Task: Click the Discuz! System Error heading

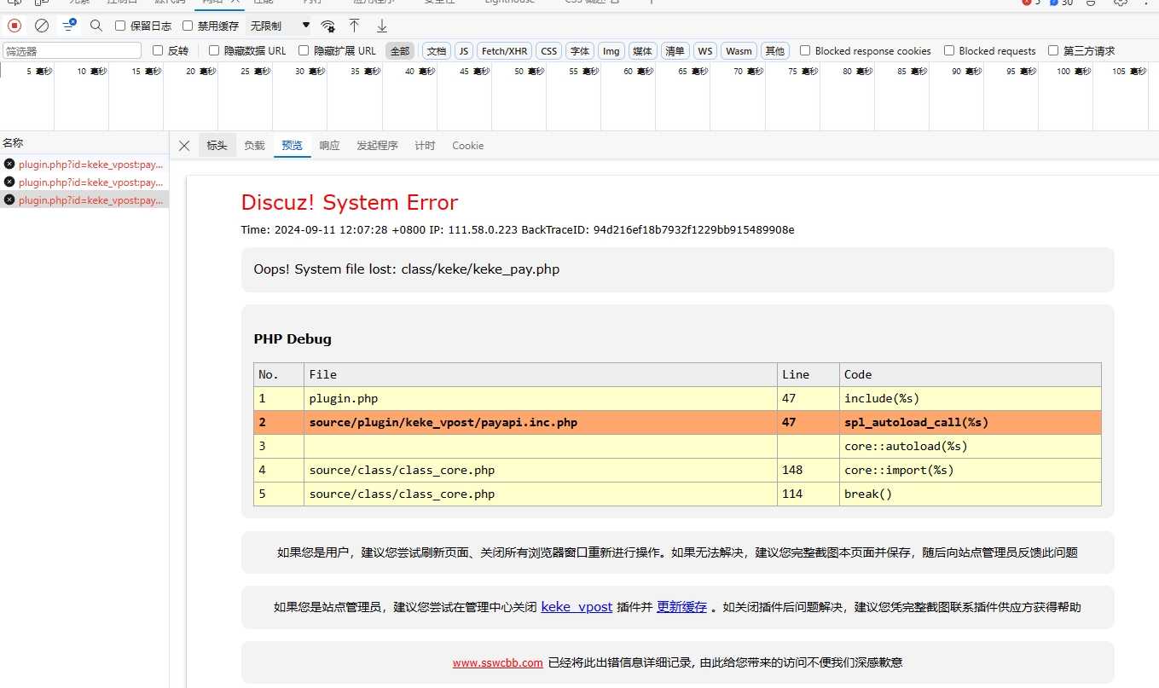Action: click(350, 202)
